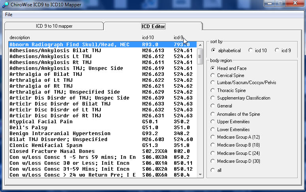306x192 pixels.
Task: Open the File menu
Action: pyautogui.click(x=9, y=15)
